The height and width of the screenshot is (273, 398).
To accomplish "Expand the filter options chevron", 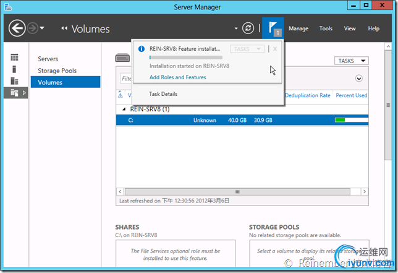I will pos(358,78).
